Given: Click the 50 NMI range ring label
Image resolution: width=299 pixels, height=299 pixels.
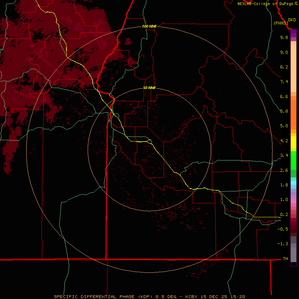Looking at the screenshot, I should [149, 88].
